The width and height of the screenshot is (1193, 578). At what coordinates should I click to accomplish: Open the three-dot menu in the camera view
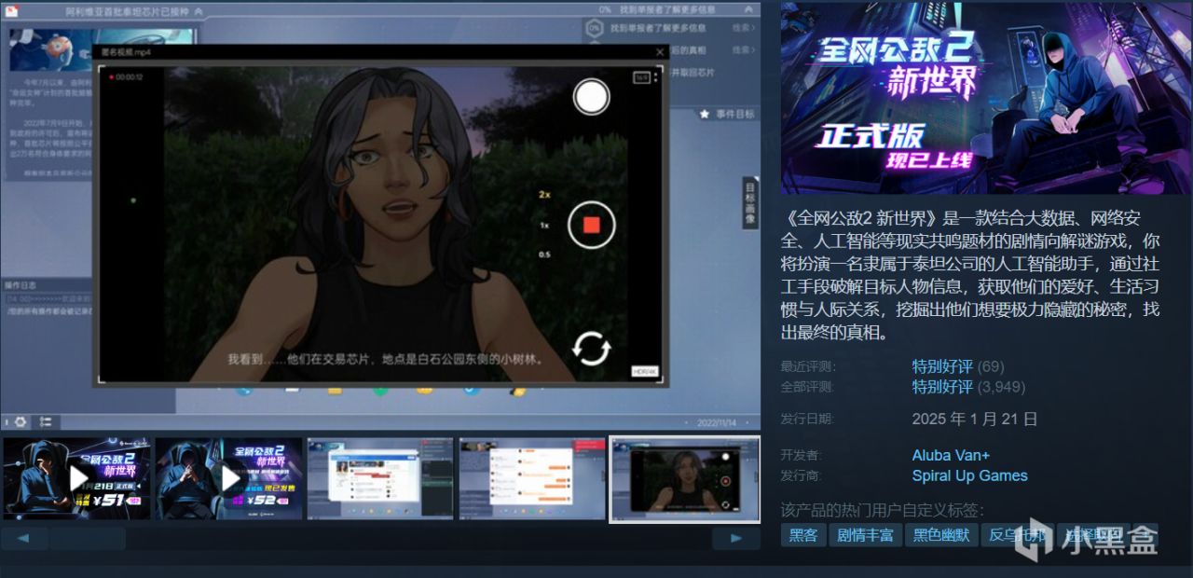(655, 78)
